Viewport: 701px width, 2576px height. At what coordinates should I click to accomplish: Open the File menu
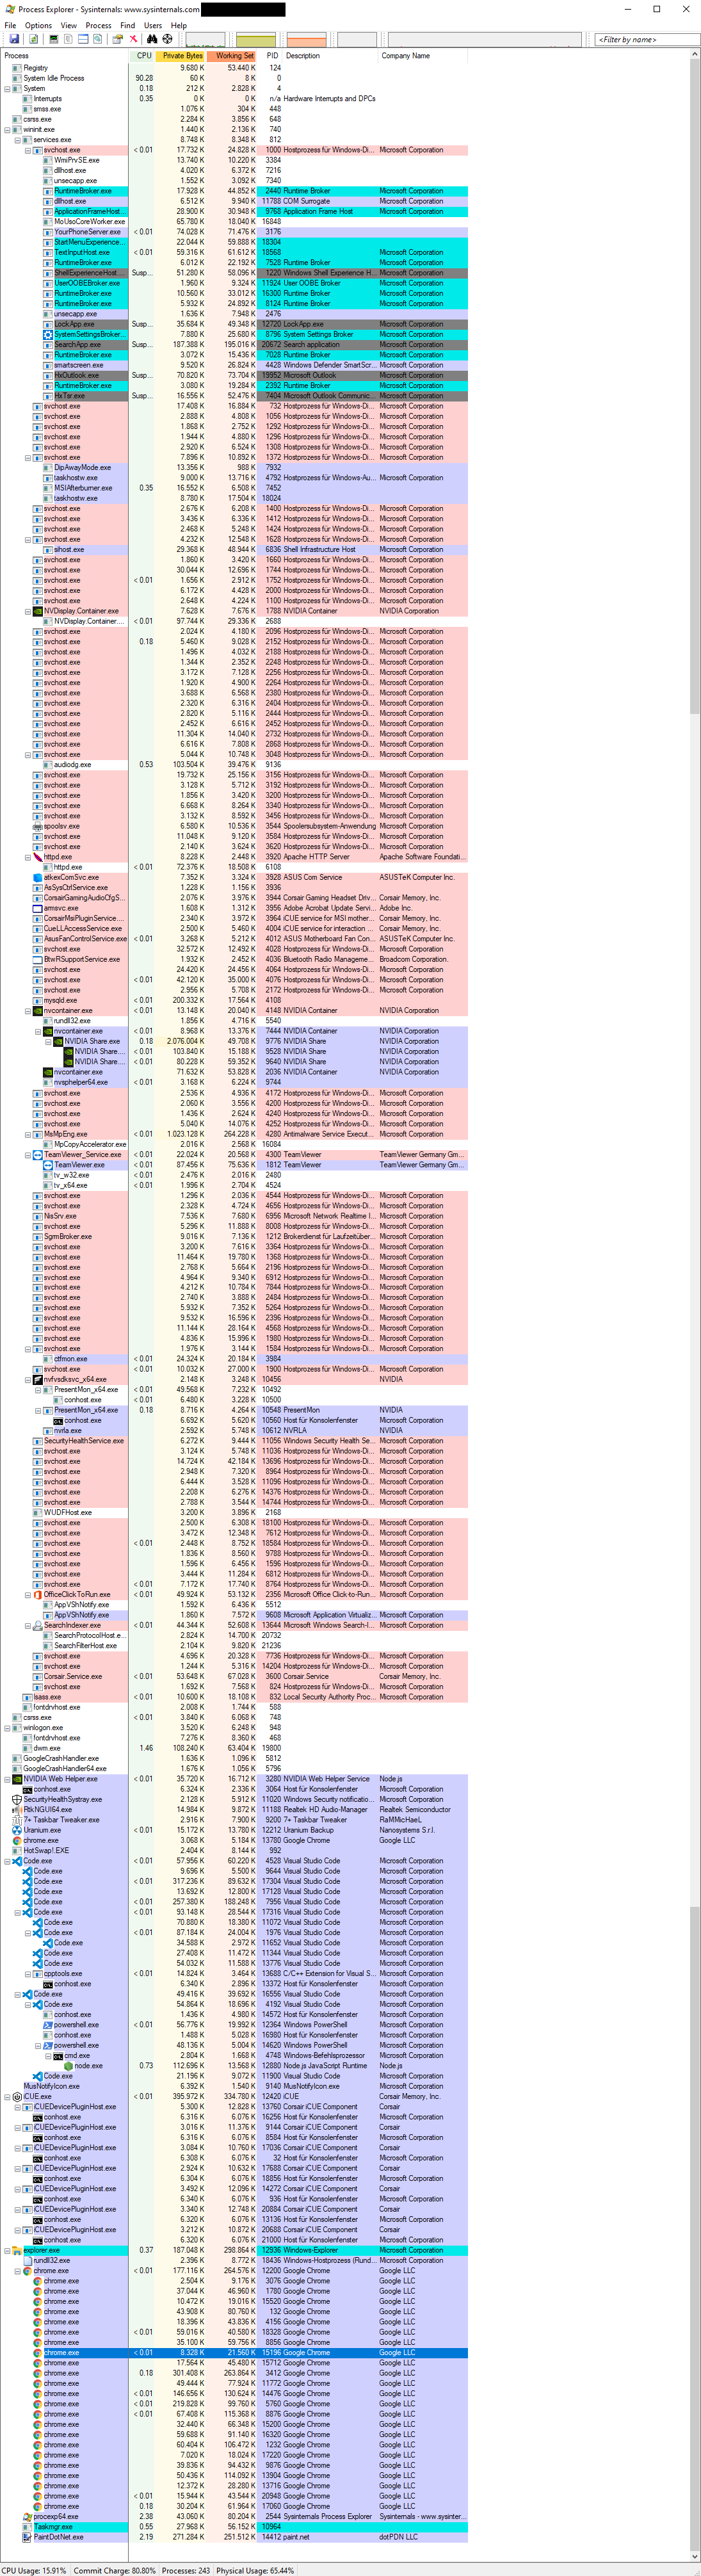(10, 25)
